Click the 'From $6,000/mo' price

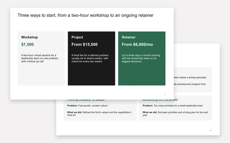[x=137, y=44]
